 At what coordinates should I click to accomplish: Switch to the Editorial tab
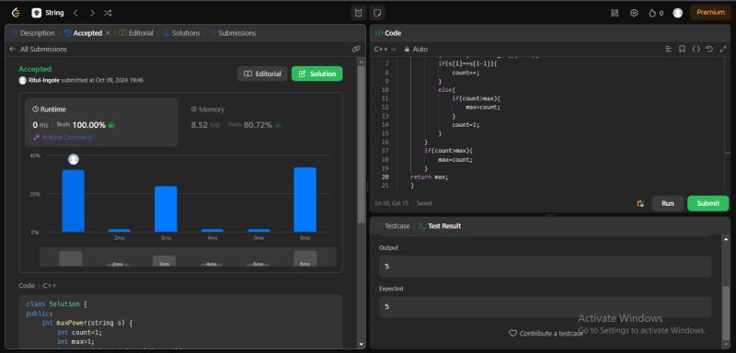tap(136, 33)
